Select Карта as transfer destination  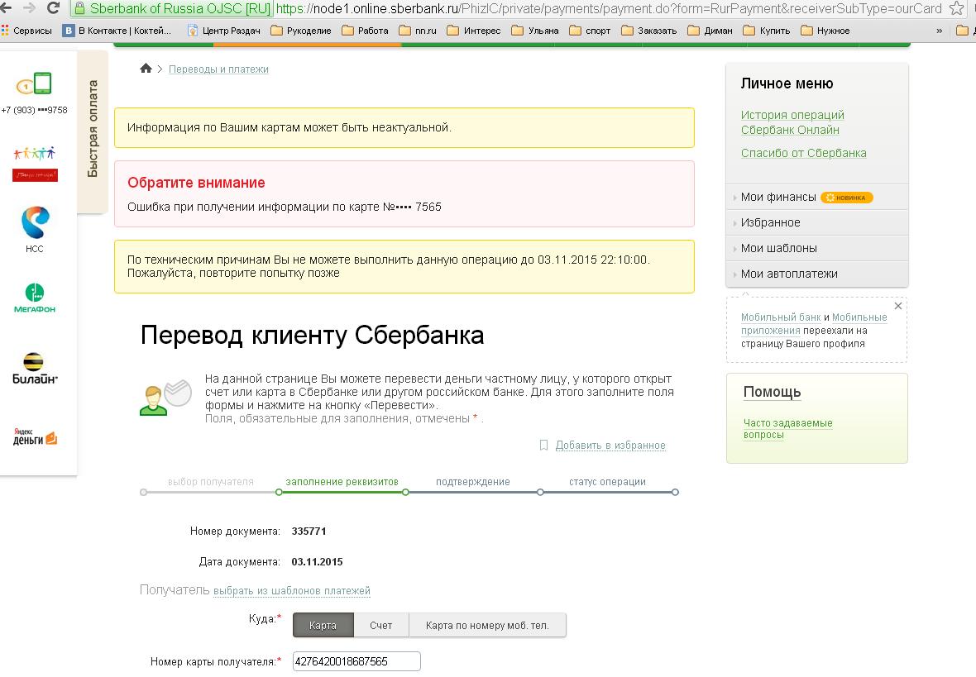pyautogui.click(x=323, y=626)
